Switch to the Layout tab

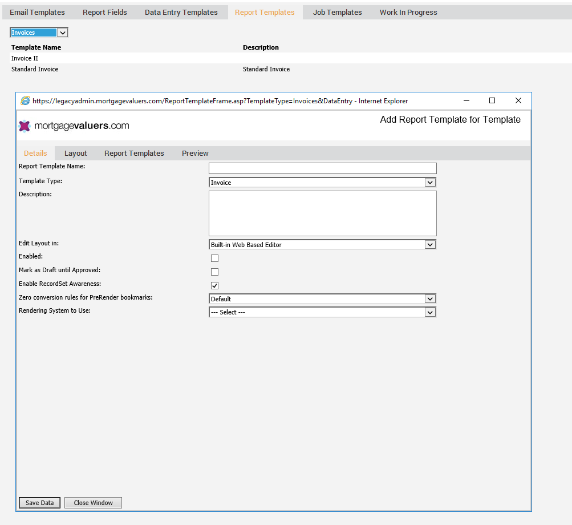pyautogui.click(x=75, y=154)
